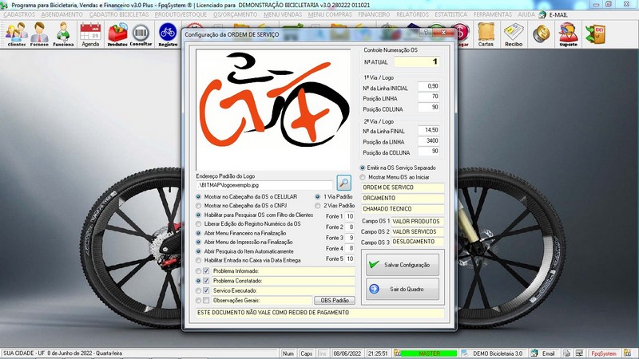Viewport: 639px width, 359px height.
Task: Click the ORDEM DE SERVICO title field
Action: (403, 187)
